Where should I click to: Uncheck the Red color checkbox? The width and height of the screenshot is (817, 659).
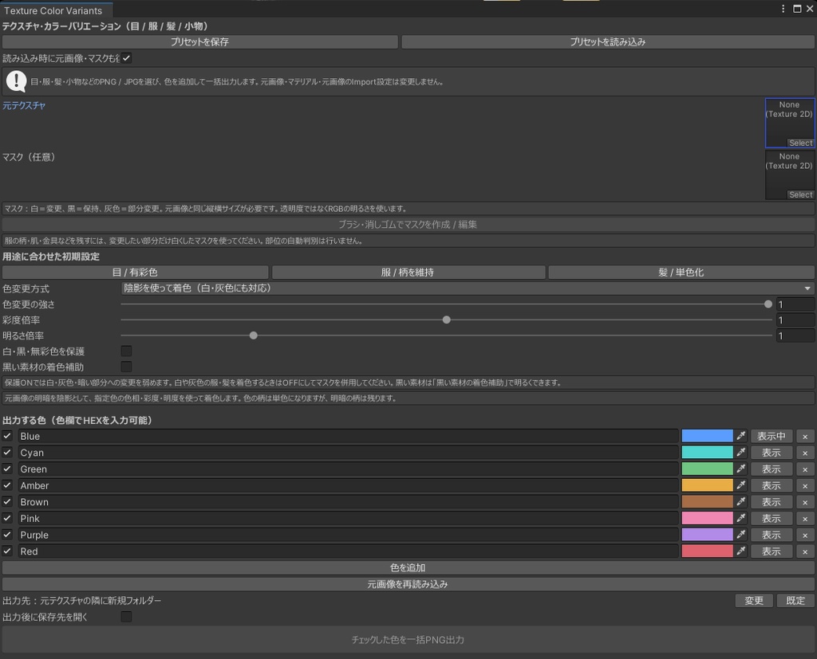(x=7, y=551)
